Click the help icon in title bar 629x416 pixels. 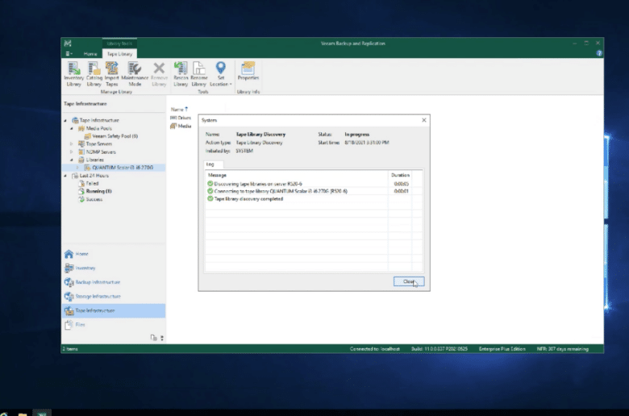point(599,53)
